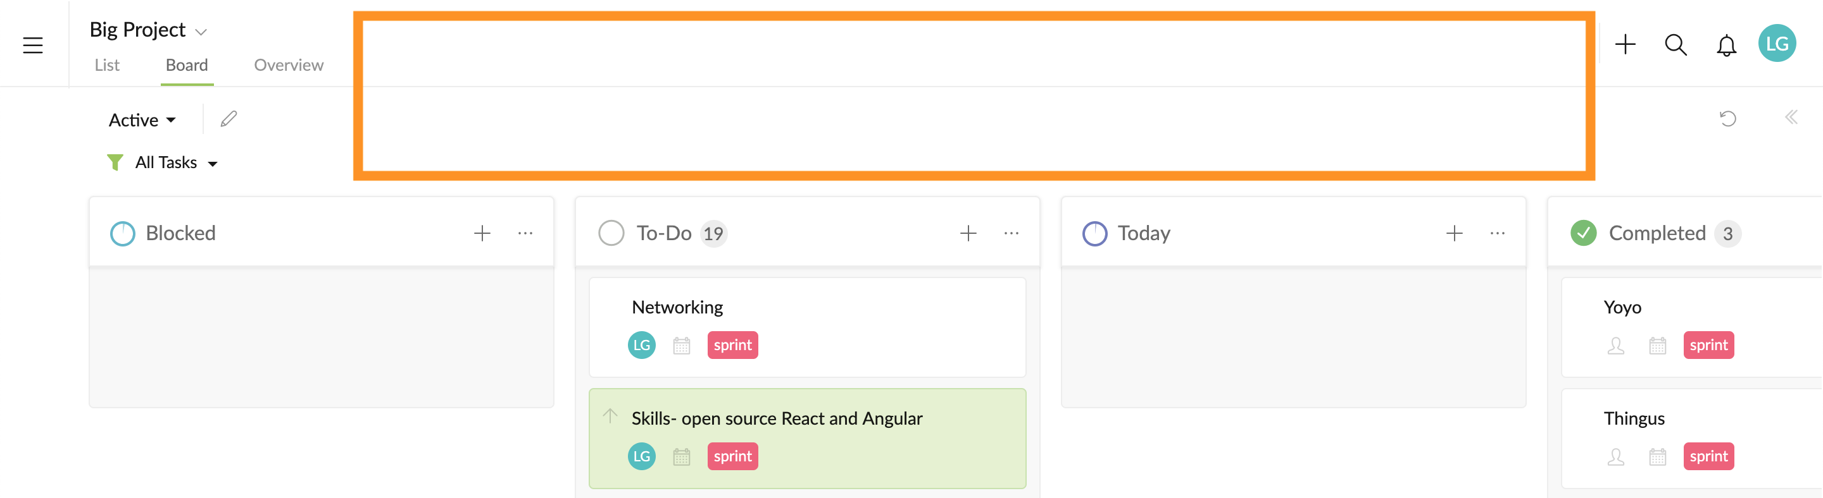The height and width of the screenshot is (498, 1823).
Task: Click the To-Do column title
Action: click(664, 233)
